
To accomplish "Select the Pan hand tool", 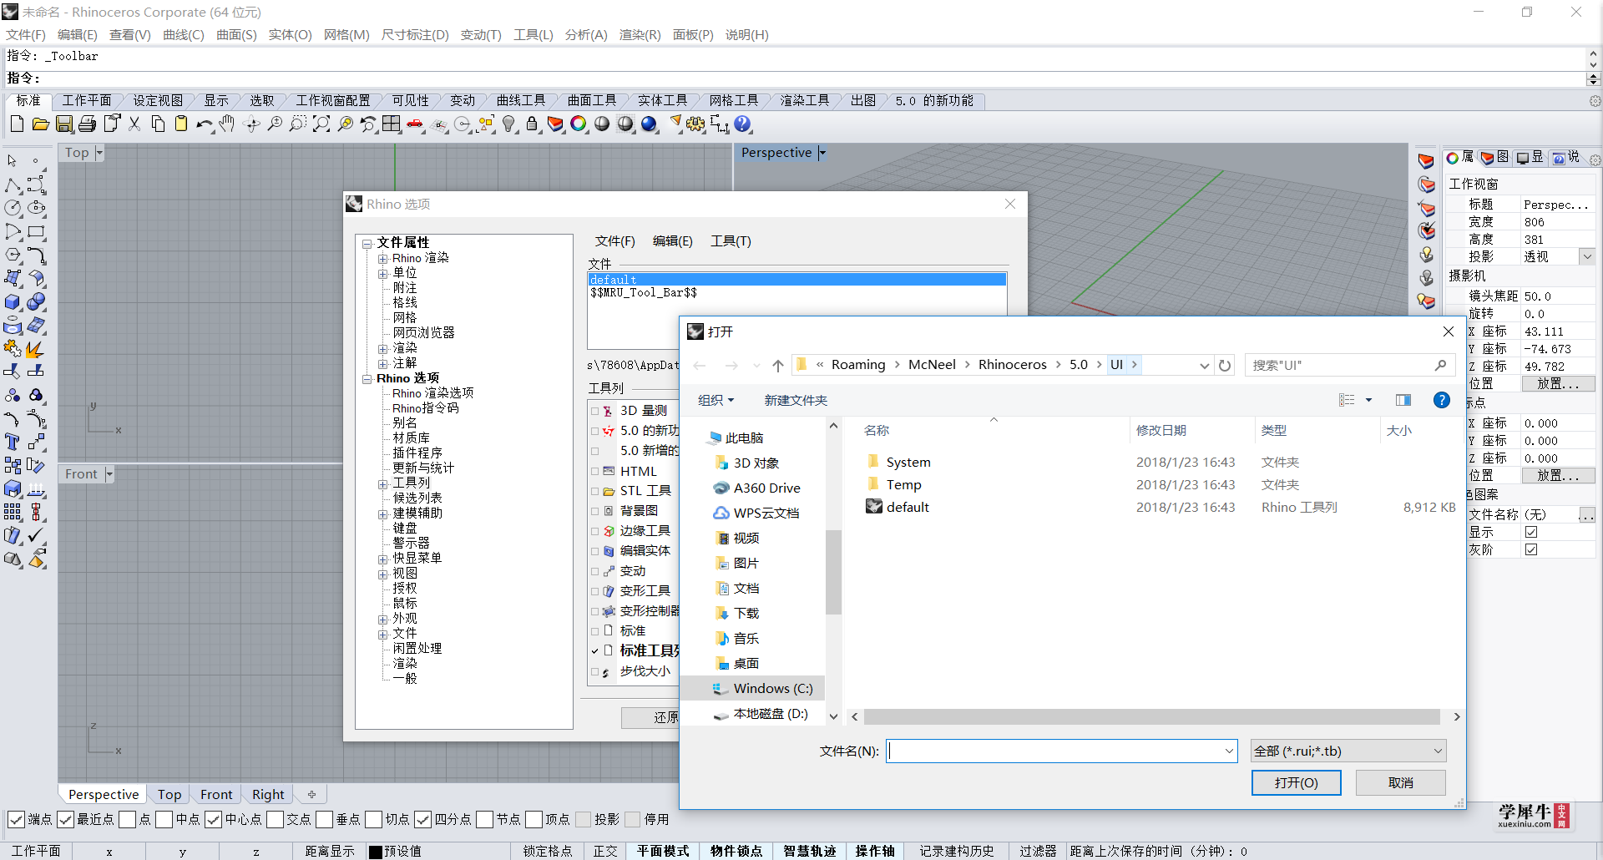I will coord(227,124).
